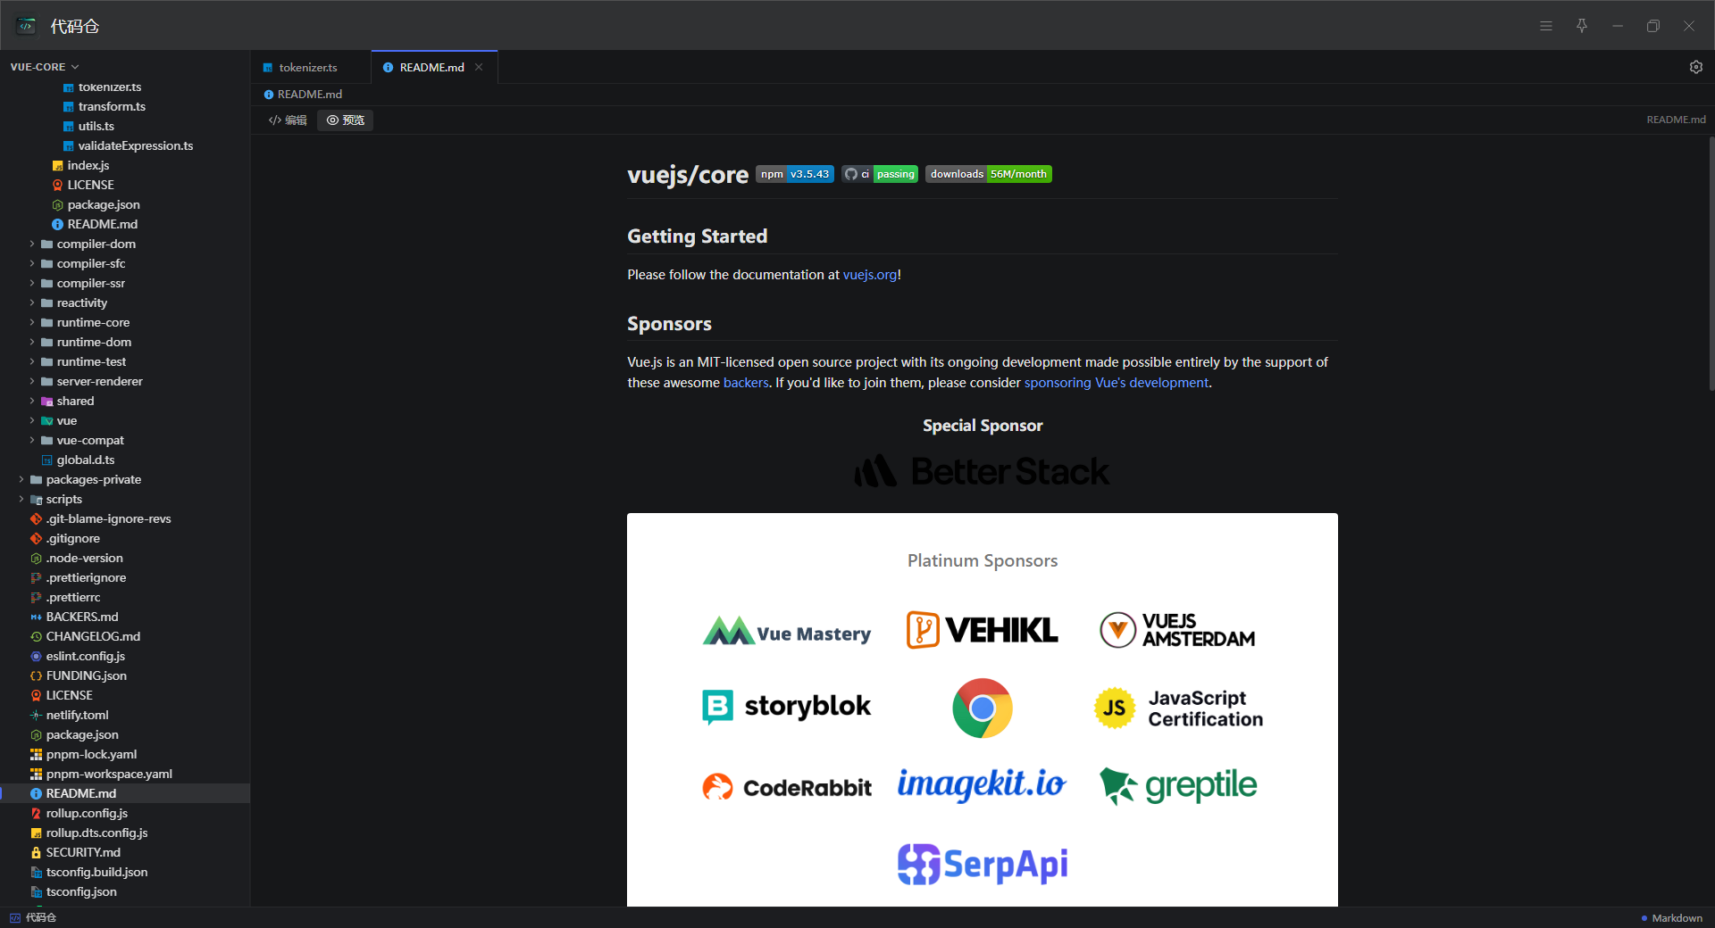Viewport: 1715px width, 928px height.
Task: Click the CodeRabbit sponsor logo
Action: click(787, 787)
